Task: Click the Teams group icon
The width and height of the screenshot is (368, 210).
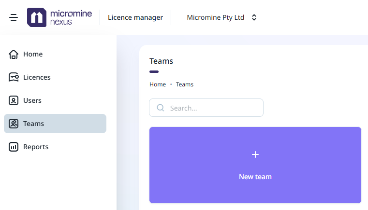Action: tap(14, 124)
